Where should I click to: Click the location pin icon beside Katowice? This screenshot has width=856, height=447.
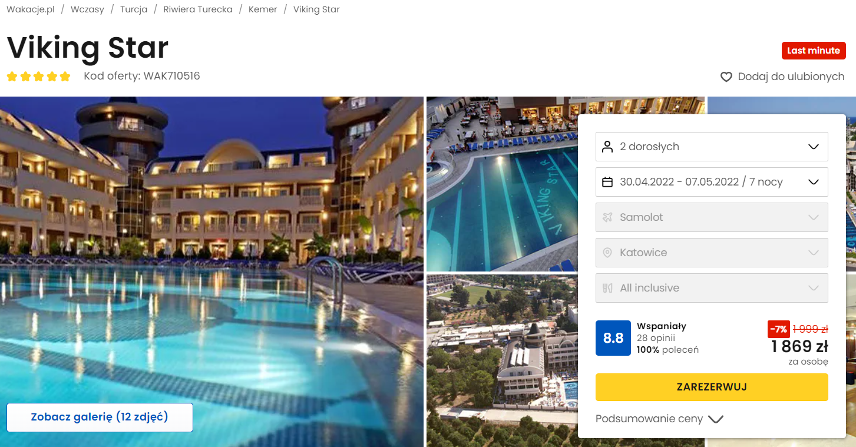pyautogui.click(x=607, y=253)
